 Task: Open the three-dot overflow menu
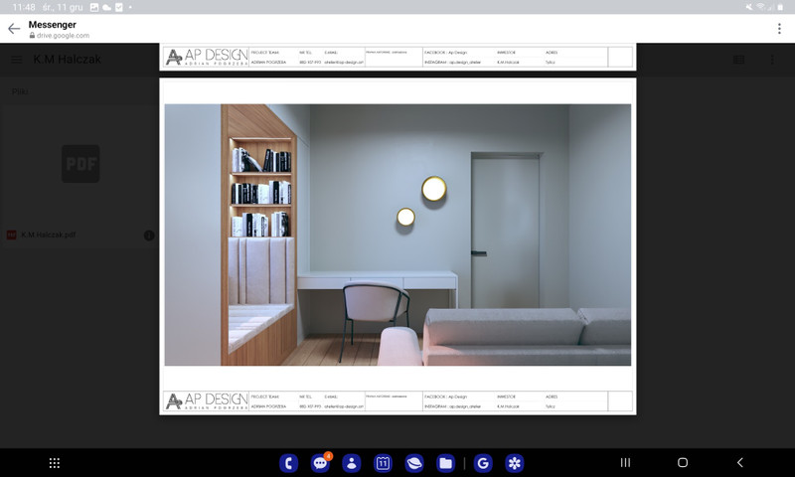[779, 29]
